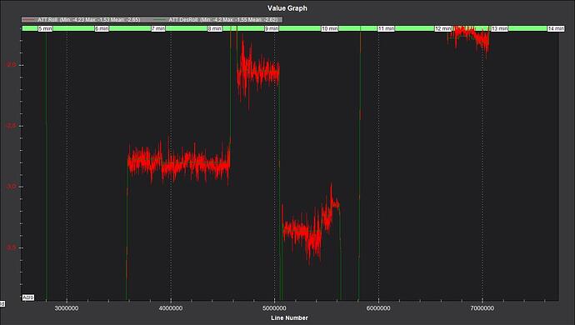575x325 pixels.
Task: Click the 4000000 x-axis tick label
Action: click(171, 308)
